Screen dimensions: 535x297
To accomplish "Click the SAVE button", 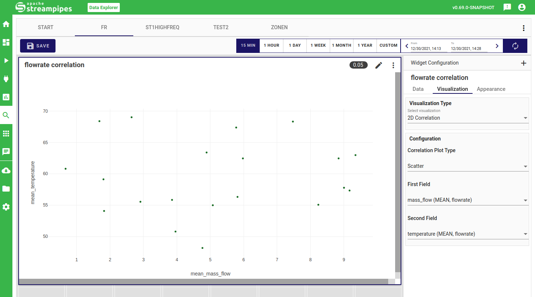I will [38, 46].
